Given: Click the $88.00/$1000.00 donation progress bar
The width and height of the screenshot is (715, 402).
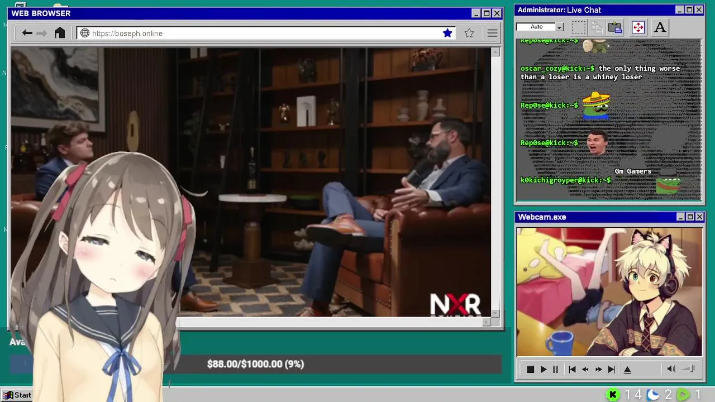Looking at the screenshot, I should (x=255, y=364).
